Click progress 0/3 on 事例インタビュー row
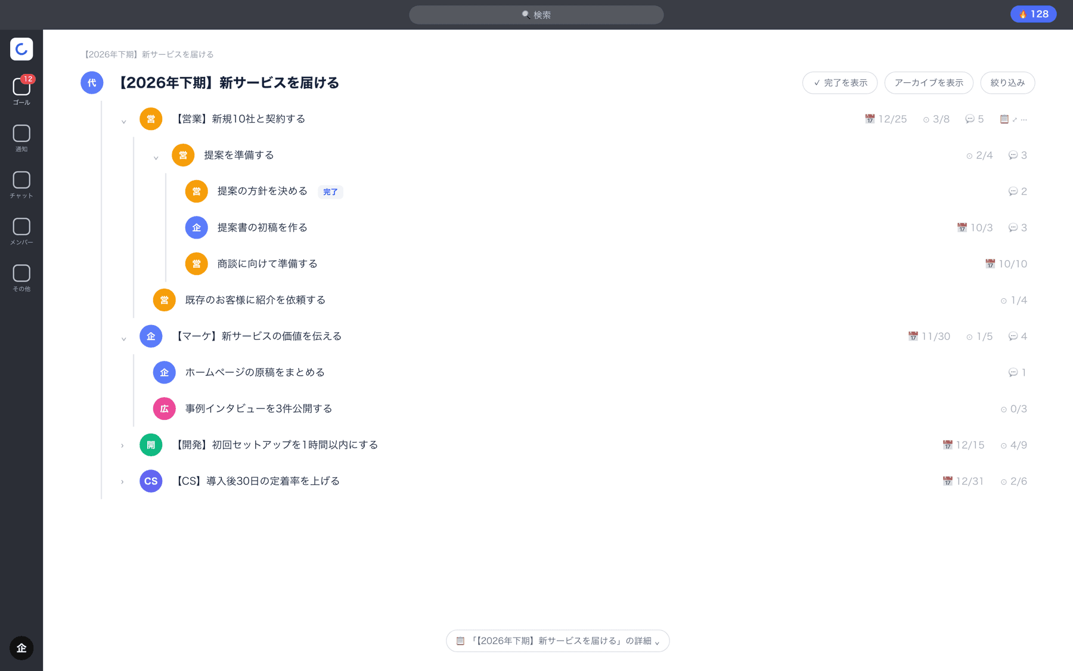Image resolution: width=1073 pixels, height=671 pixels. [x=1013, y=409]
